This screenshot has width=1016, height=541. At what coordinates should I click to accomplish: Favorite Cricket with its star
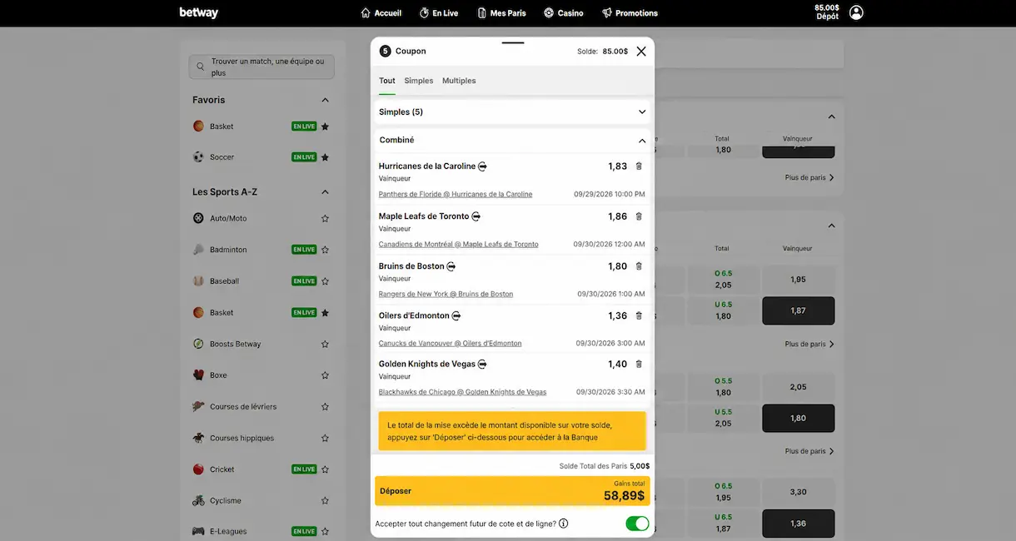click(325, 469)
